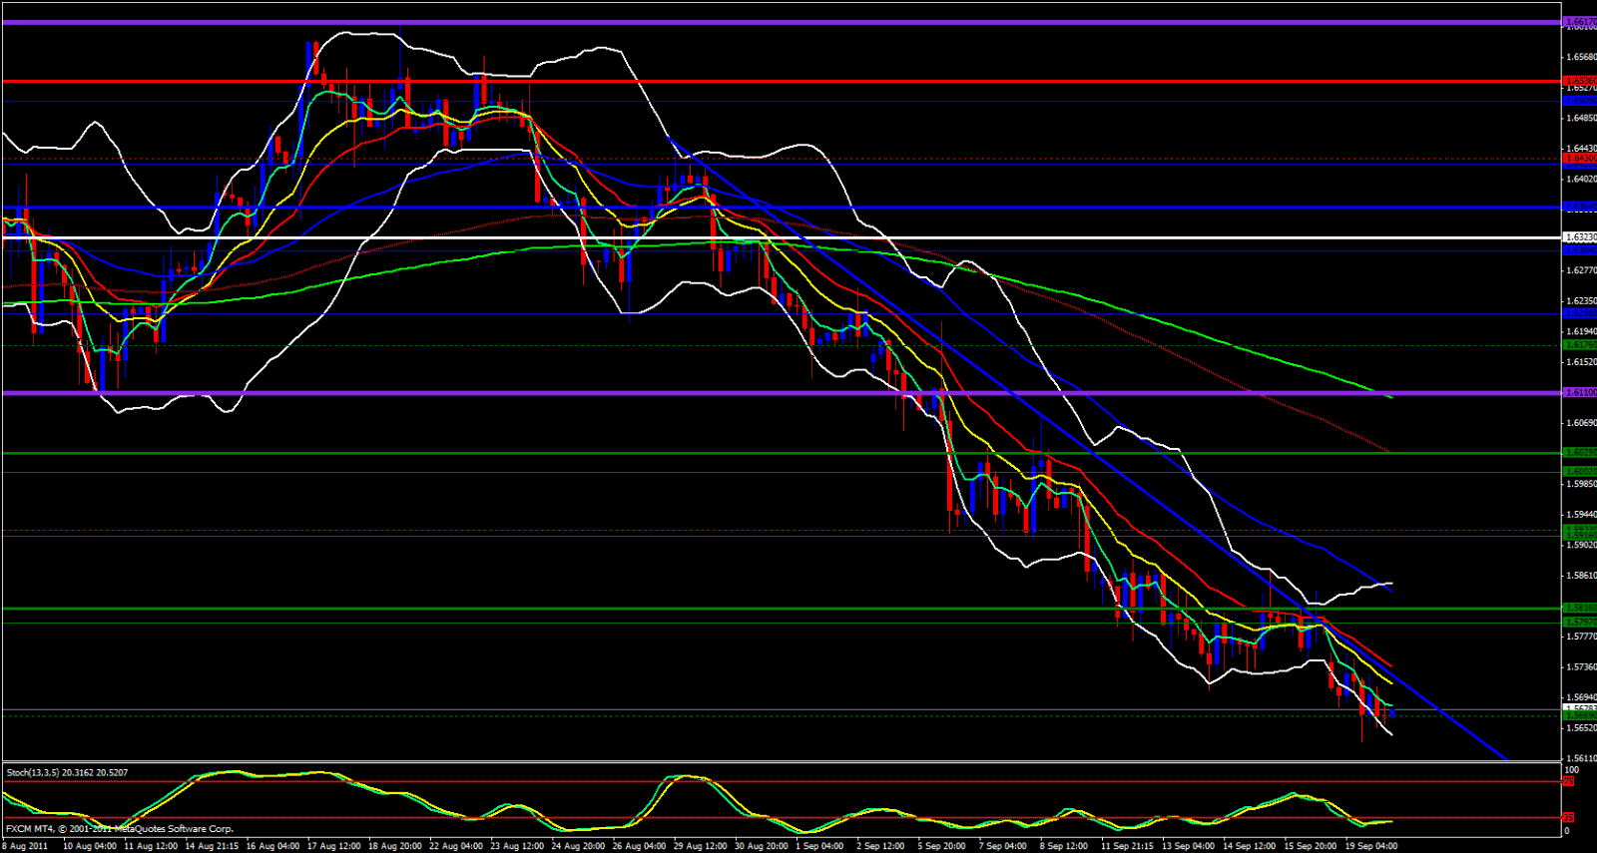The height and width of the screenshot is (853, 1597).
Task: Click the 100 stochastic scale label
Action: tap(1571, 770)
